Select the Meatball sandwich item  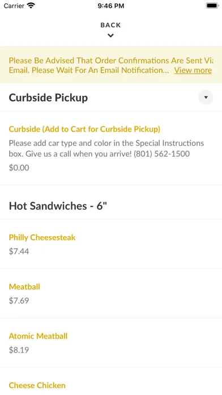(x=111, y=293)
